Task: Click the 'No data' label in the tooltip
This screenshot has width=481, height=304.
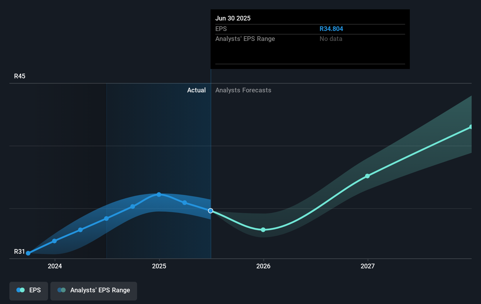Action: 330,39
